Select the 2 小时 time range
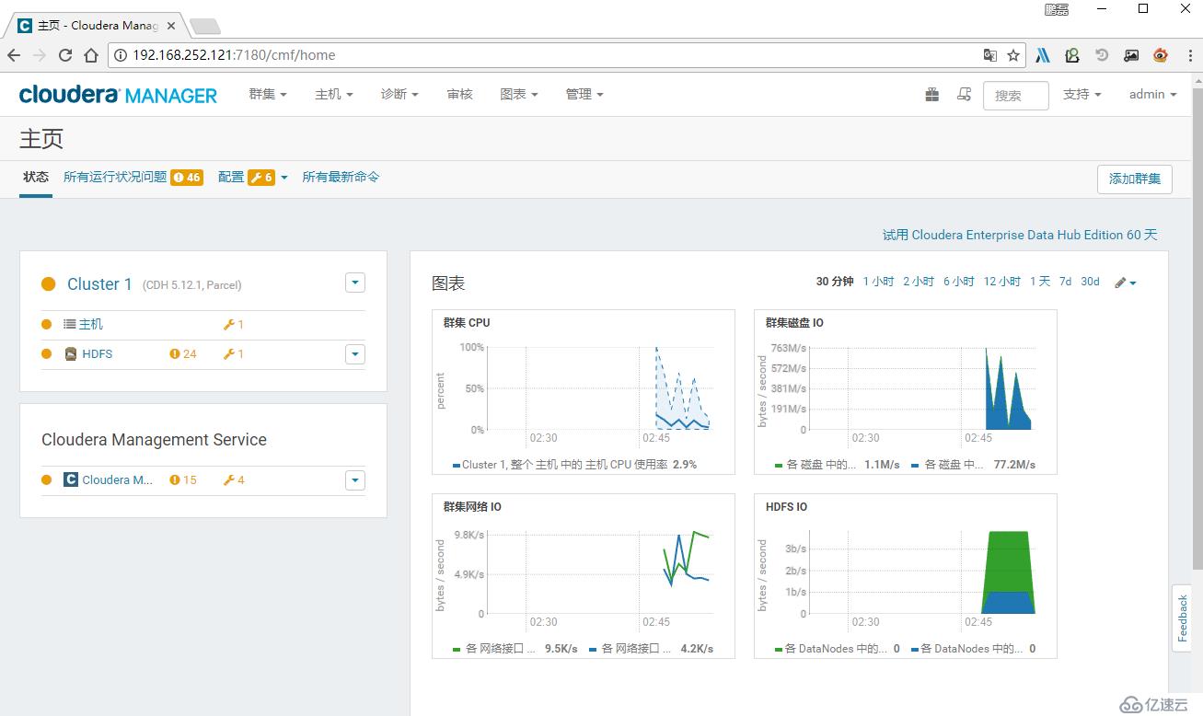1203x716 pixels. (919, 282)
